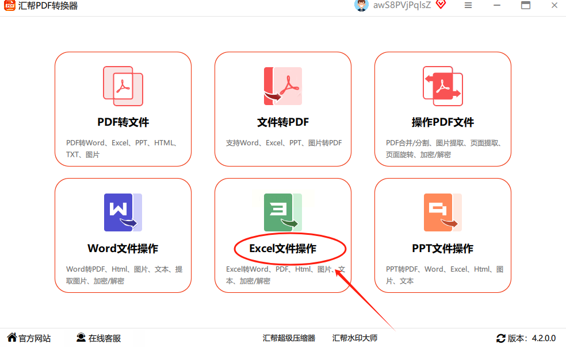
Task: Open the 汇帮超级压缩器 link
Action: click(289, 338)
